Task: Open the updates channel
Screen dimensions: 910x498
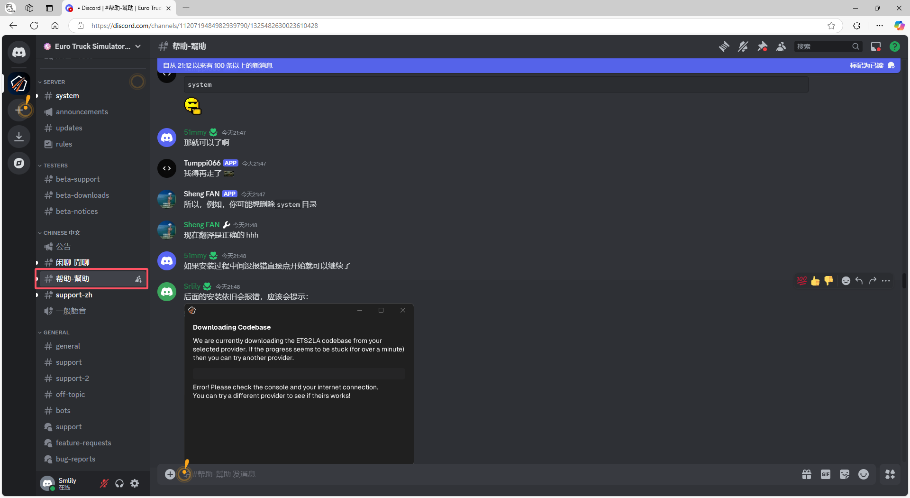Action: (x=92, y=128)
